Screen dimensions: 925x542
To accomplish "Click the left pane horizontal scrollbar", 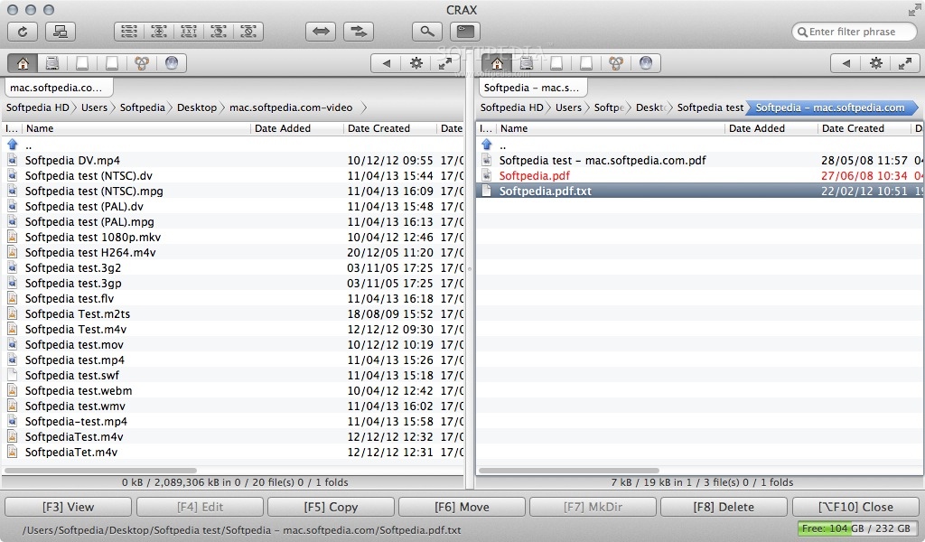I will pyautogui.click(x=100, y=471).
